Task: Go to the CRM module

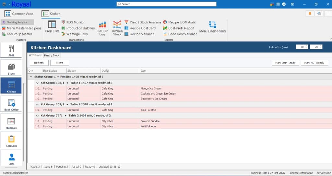Action: point(11,158)
